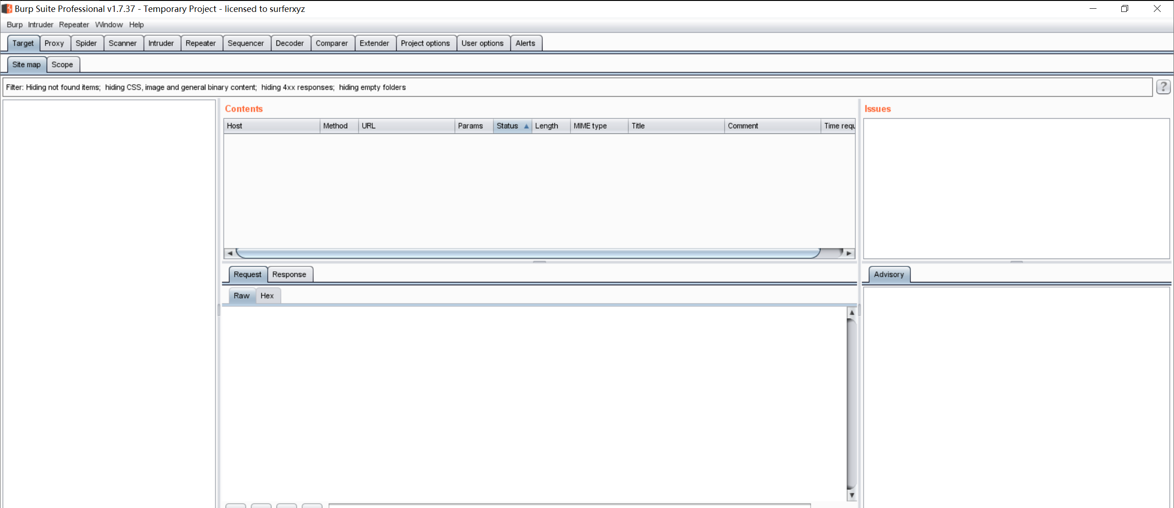The height and width of the screenshot is (508, 1174).
Task: Switch to the Proxy tab
Action: [x=54, y=43]
